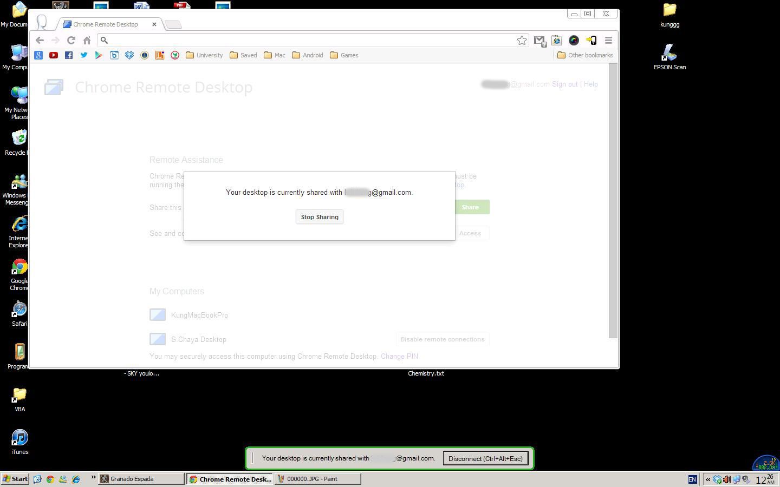Screen dimensions: 780x487
Task: Click the Stop Sharing button
Action: (x=320, y=217)
